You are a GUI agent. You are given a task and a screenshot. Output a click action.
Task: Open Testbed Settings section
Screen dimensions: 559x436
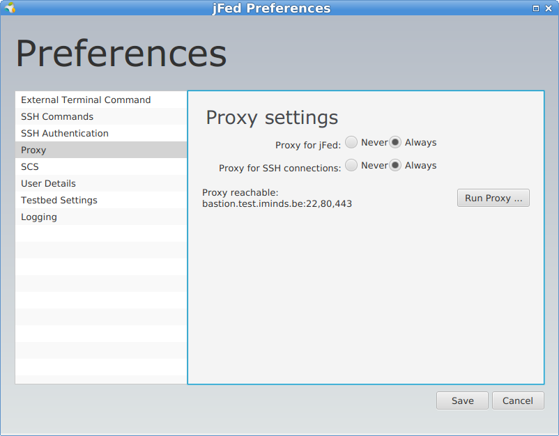pyautogui.click(x=101, y=200)
